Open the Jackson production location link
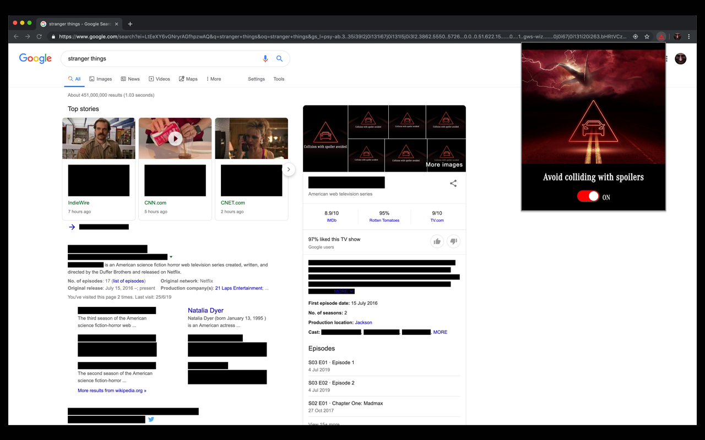 (363, 322)
